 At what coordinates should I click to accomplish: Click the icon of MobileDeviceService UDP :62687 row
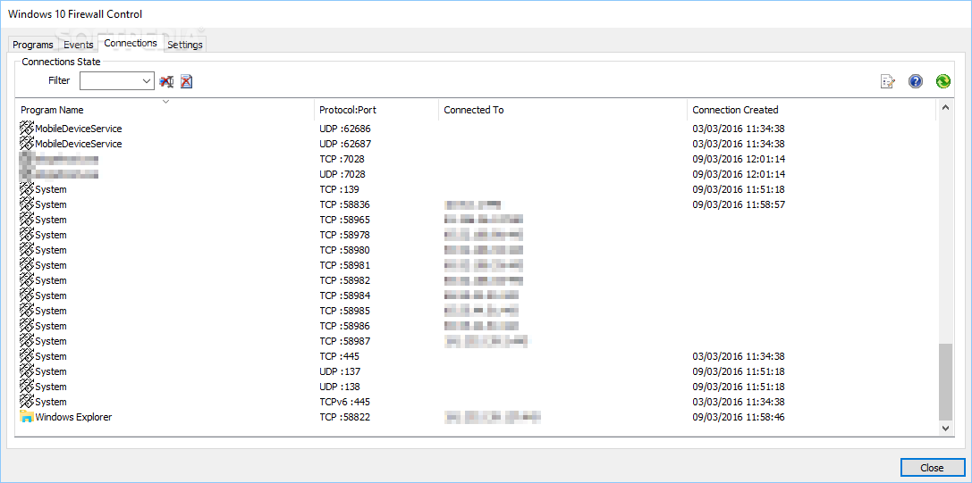click(27, 144)
